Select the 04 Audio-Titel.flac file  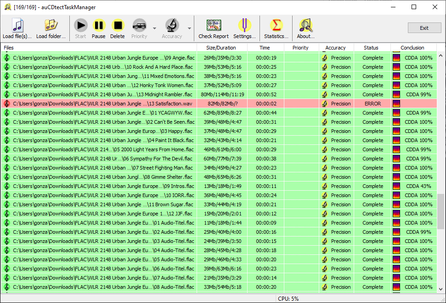pyautogui.click(x=219, y=250)
